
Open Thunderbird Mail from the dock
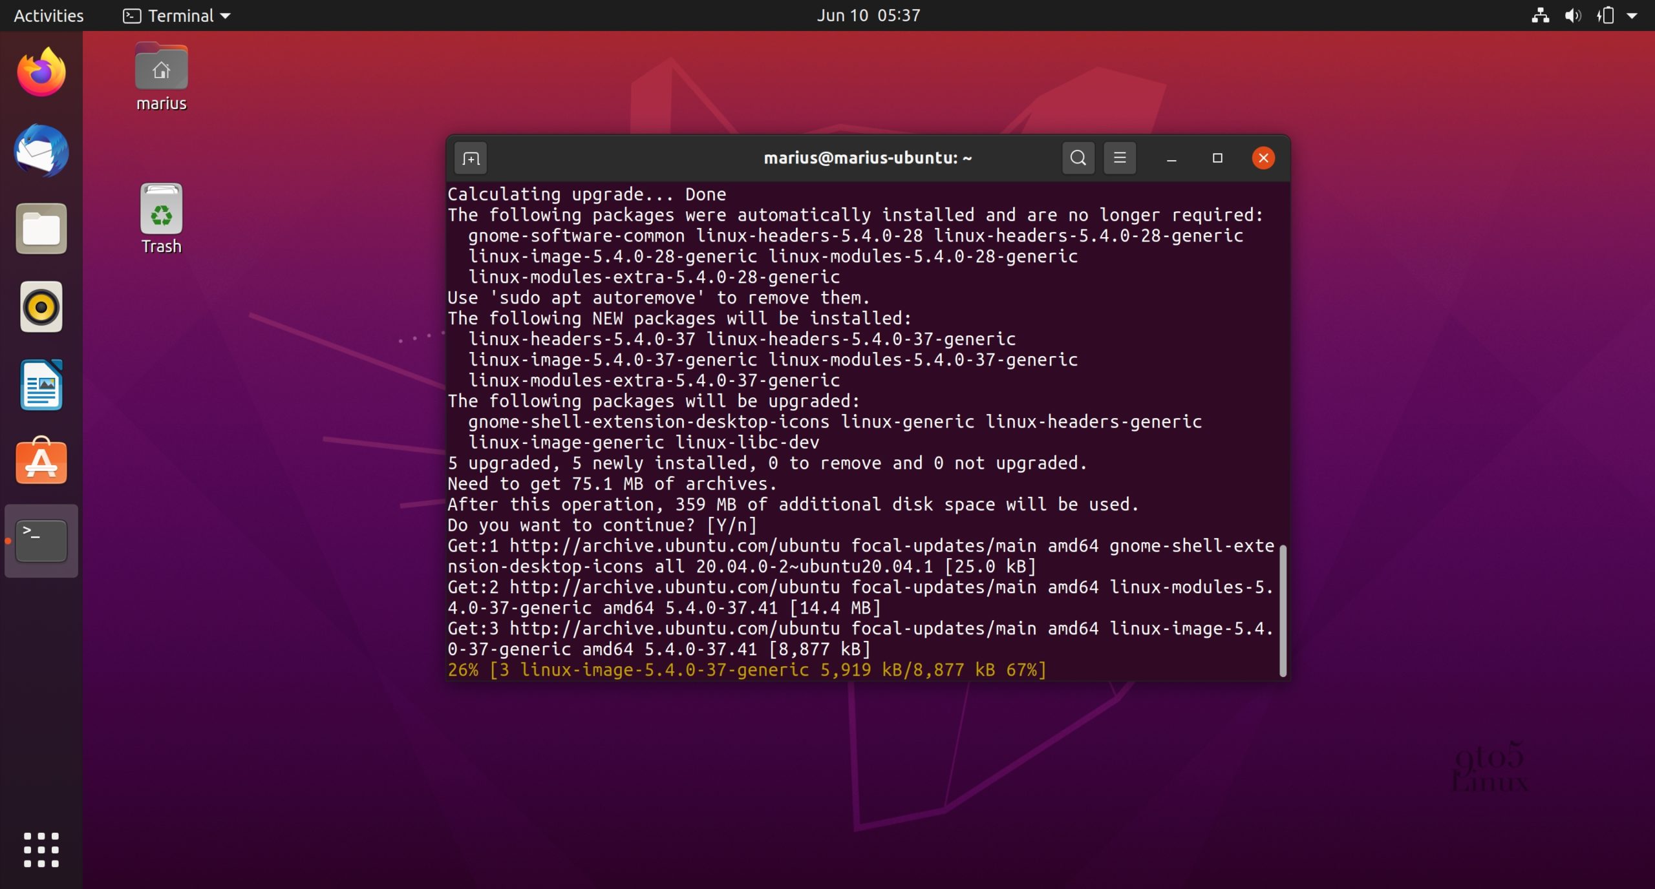click(x=41, y=151)
